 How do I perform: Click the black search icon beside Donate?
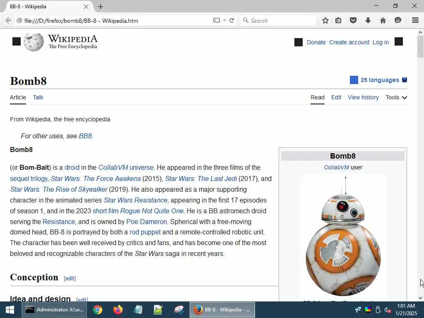tap(299, 42)
